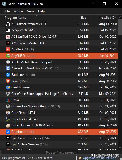
Task: Select the AnyDesk (32-bit) entry
Action: [x=59, y=49]
